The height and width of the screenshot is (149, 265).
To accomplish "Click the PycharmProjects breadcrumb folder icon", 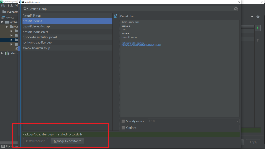I will pos(4,12).
